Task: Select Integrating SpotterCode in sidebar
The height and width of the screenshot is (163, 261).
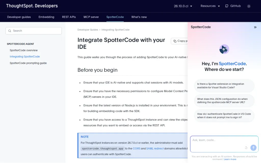Action: 25,57
